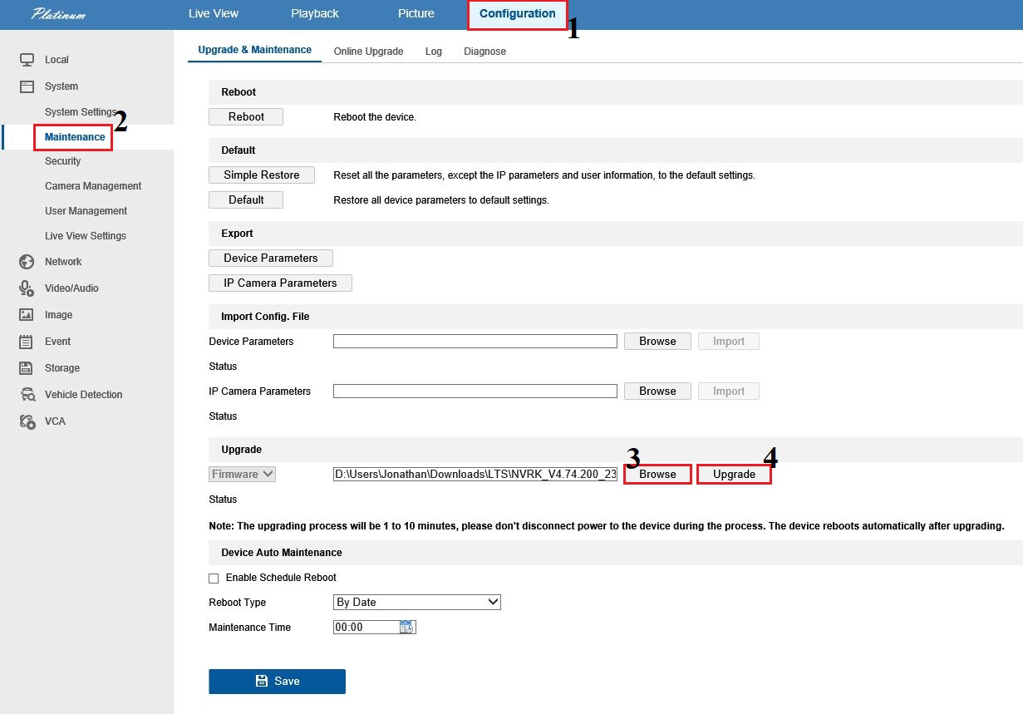Screen dimensions: 1023x714
Task: Save the auto maintenance settings
Action: pos(277,681)
